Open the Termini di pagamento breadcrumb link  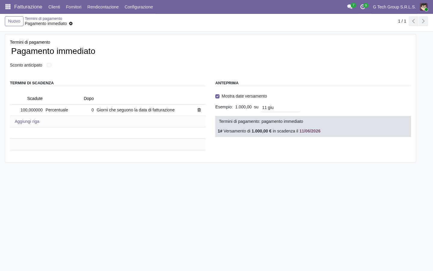coord(43,18)
